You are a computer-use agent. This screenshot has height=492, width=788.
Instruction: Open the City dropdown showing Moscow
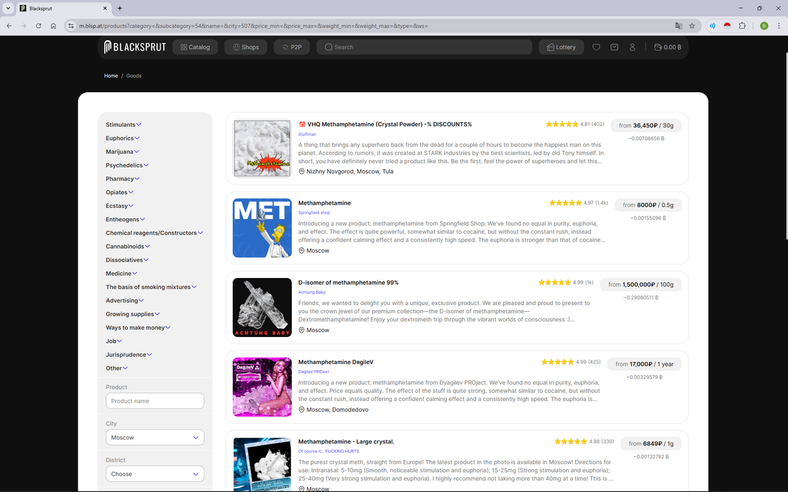tap(155, 437)
